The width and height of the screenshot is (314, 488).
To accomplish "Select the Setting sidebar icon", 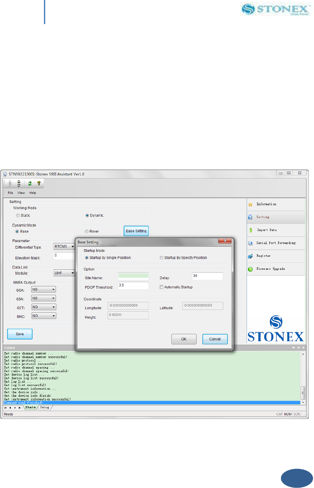I will pos(250,217).
